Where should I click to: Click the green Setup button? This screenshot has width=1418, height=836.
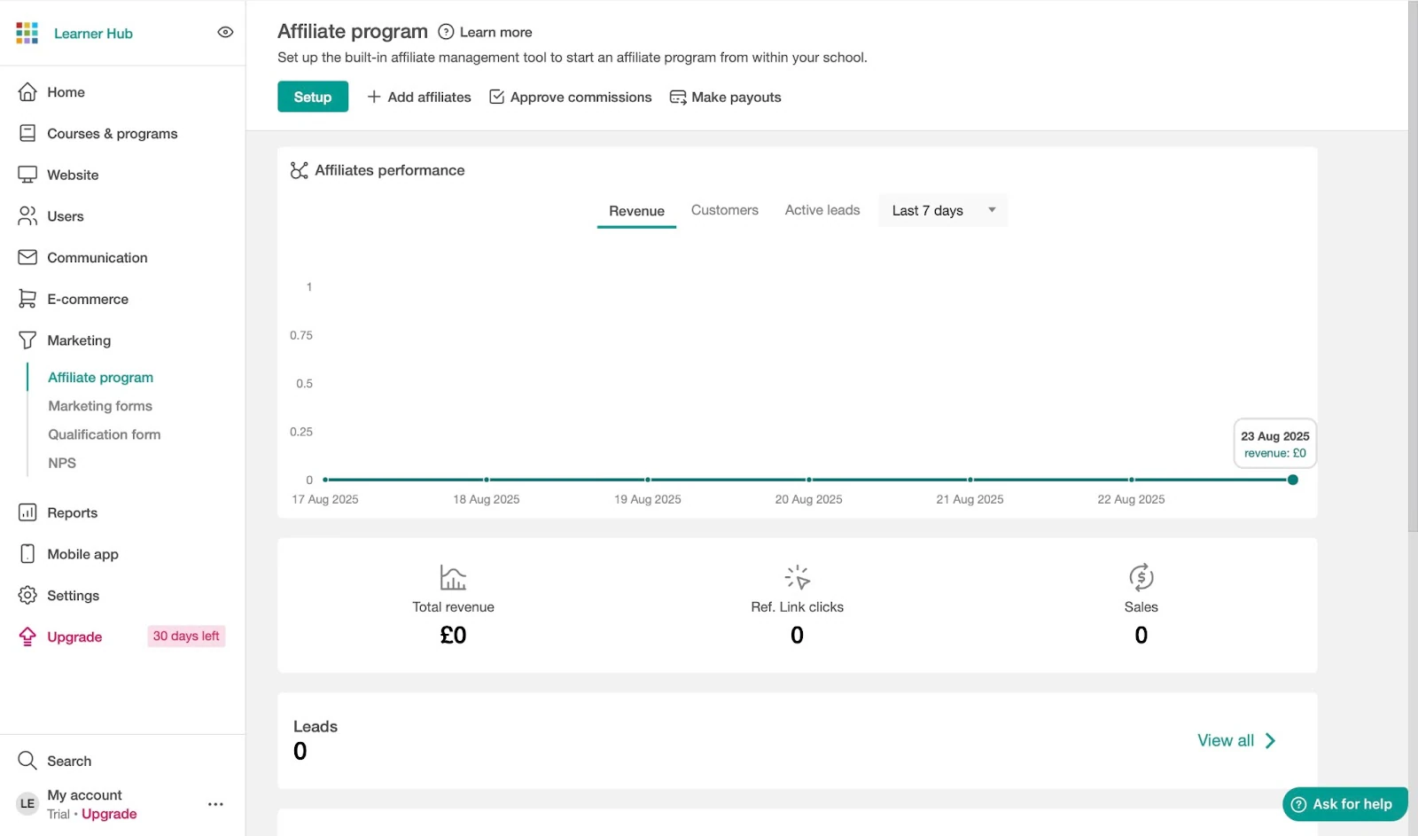coord(313,97)
